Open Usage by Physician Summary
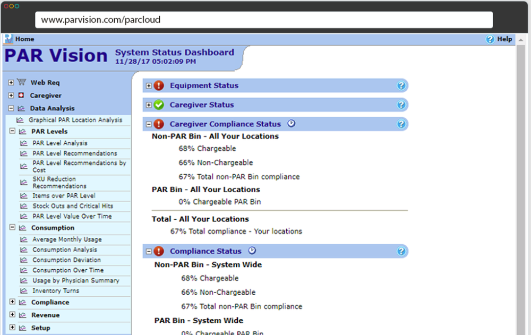 (x=76, y=280)
